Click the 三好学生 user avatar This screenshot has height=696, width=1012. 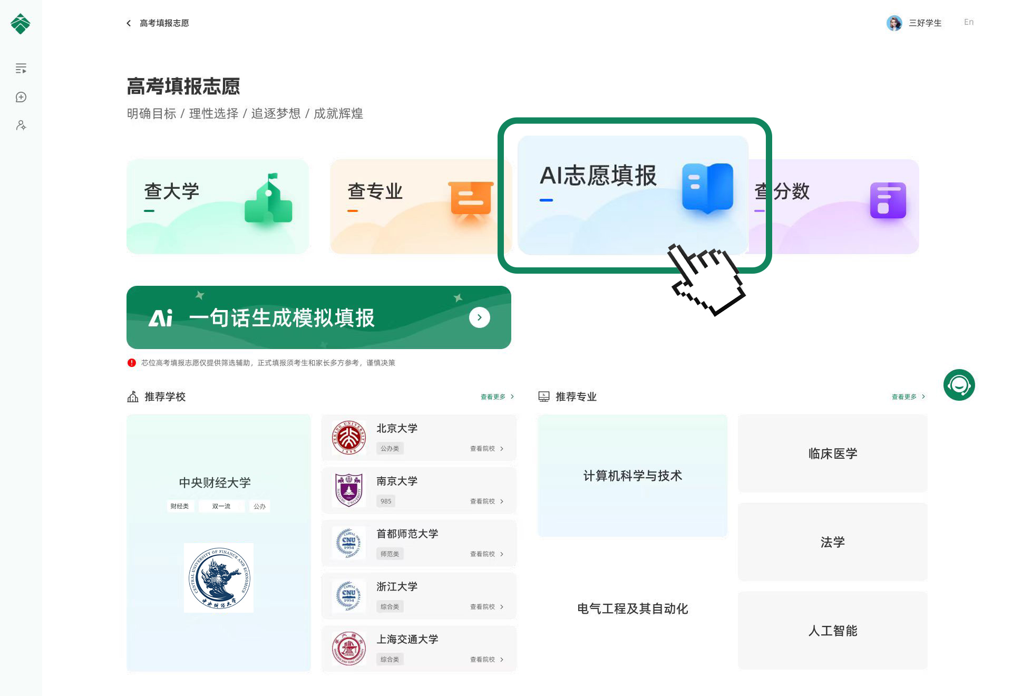(894, 23)
